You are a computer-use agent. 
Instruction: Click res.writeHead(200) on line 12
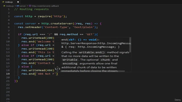click(38, 49)
